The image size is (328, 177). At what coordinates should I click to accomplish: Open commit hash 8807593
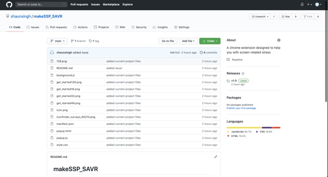pyautogui.click(x=175, y=53)
